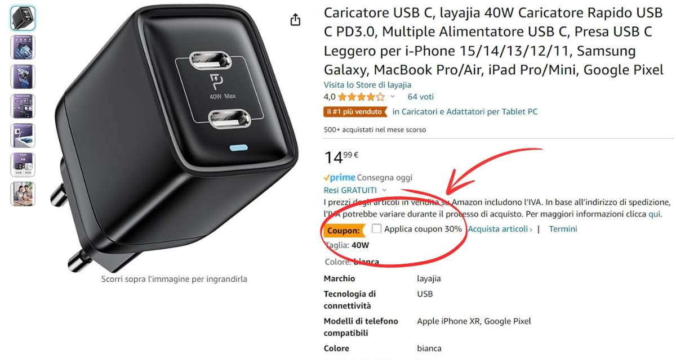View the last thumbnail with people
676x360 pixels.
coord(23,193)
